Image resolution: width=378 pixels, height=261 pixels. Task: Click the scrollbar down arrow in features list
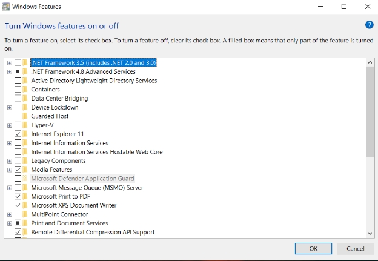pyautogui.click(x=370, y=233)
